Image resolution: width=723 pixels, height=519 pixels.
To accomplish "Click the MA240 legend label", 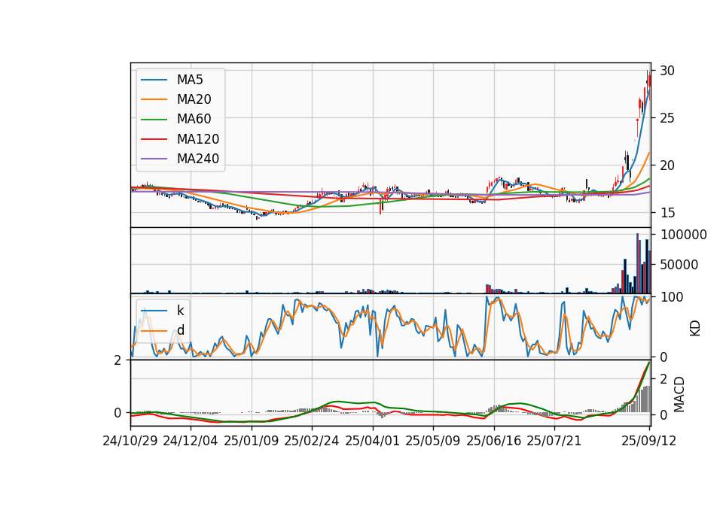I will point(198,159).
